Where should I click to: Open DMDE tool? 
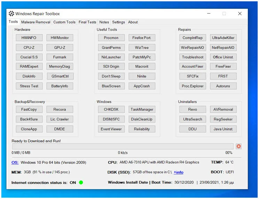point(60,129)
